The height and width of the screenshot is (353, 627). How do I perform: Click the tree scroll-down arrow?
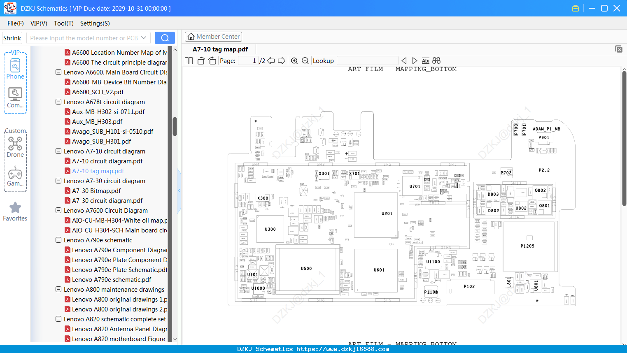[175, 339]
